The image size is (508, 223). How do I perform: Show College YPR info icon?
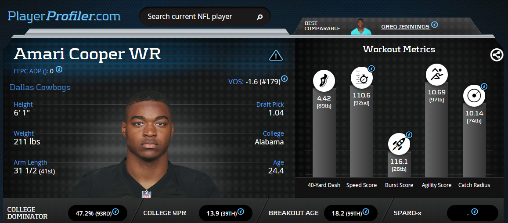241,212
